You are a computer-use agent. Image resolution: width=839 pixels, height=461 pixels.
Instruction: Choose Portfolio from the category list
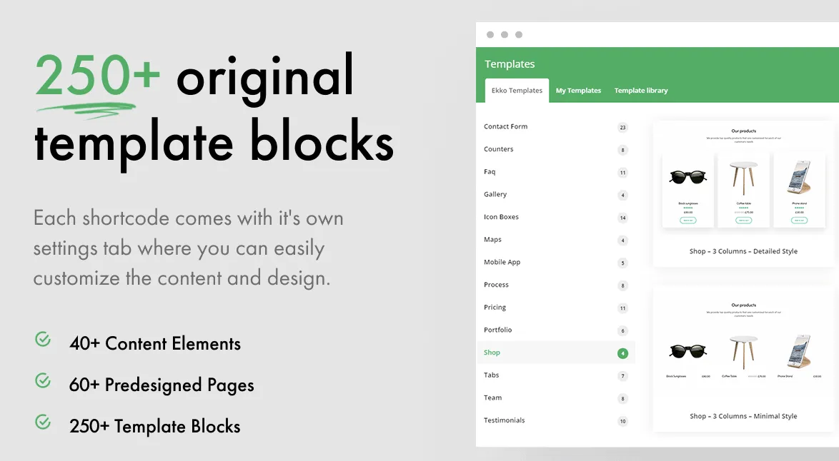click(555, 330)
